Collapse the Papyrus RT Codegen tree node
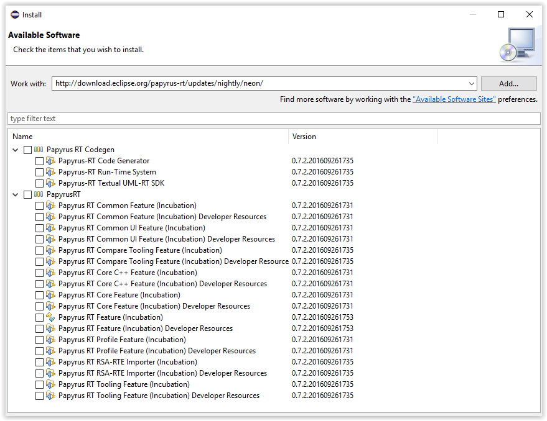Viewport: 547px width, 421px height. 16,150
